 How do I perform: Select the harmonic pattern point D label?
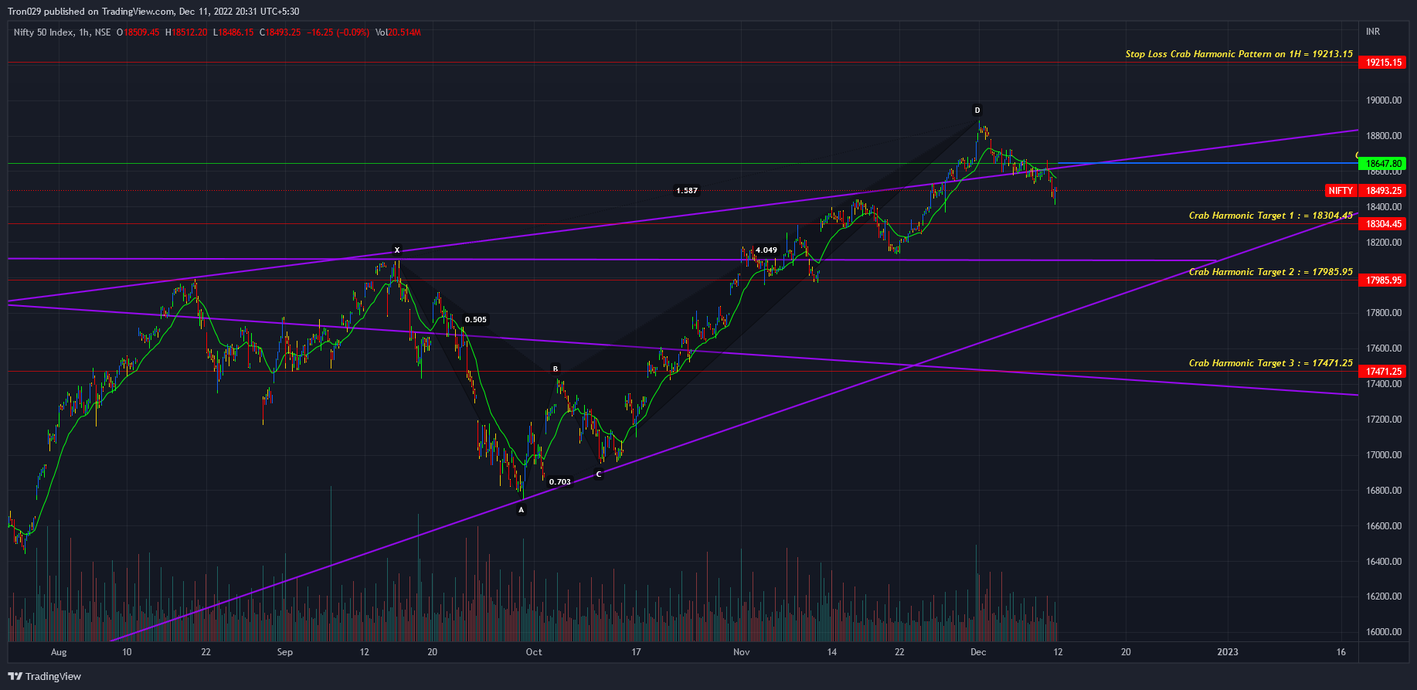pyautogui.click(x=977, y=110)
